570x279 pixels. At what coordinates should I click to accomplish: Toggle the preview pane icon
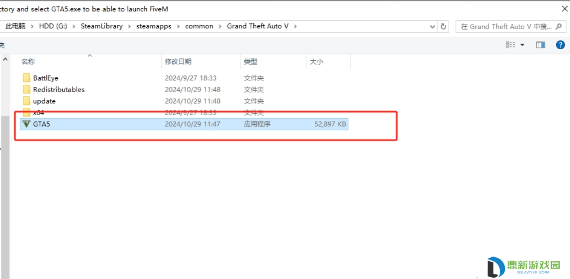[x=540, y=45]
